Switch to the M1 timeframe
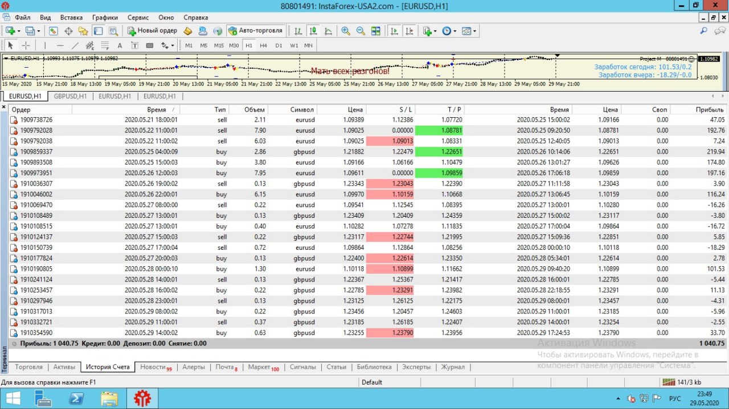This screenshot has width=729, height=409. (189, 46)
